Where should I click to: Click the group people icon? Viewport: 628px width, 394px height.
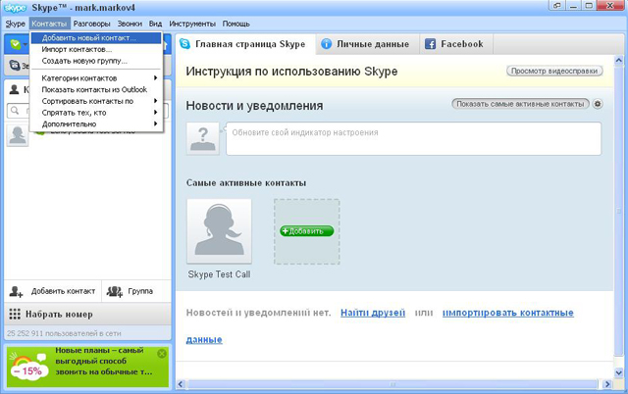(x=114, y=291)
